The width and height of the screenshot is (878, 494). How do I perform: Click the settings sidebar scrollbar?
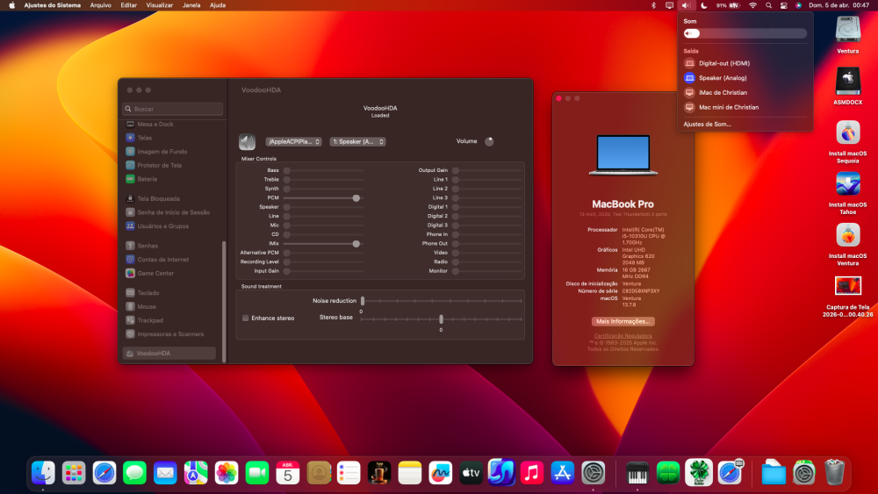coord(224,301)
